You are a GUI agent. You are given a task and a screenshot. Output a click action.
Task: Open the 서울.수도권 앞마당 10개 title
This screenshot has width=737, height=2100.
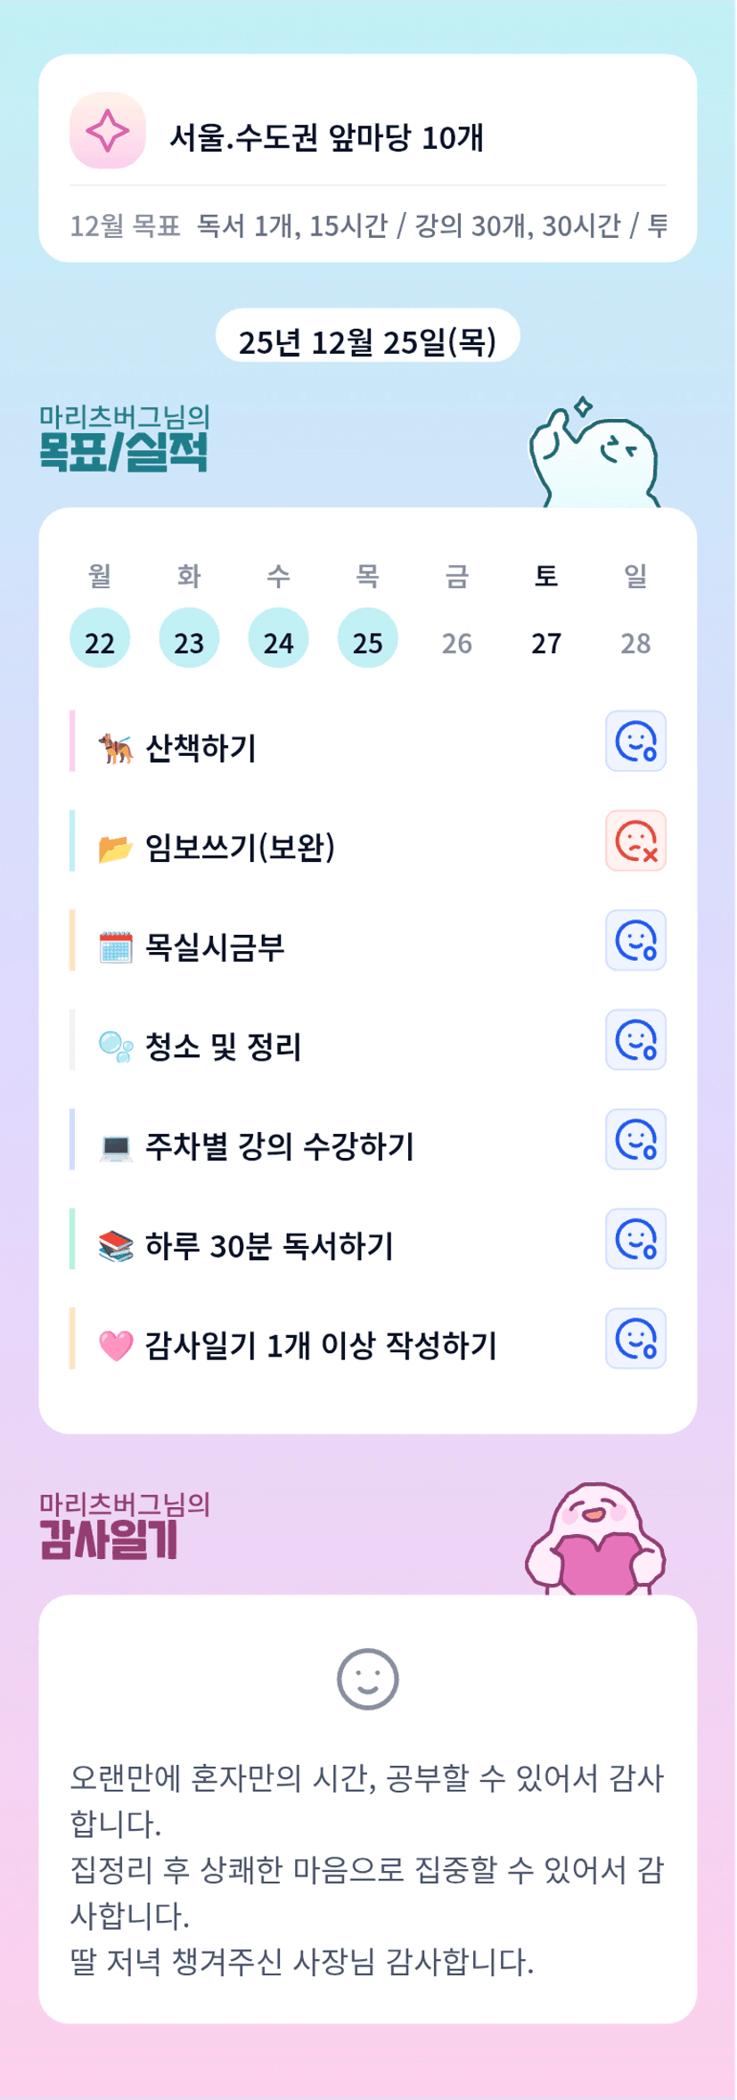326,137
